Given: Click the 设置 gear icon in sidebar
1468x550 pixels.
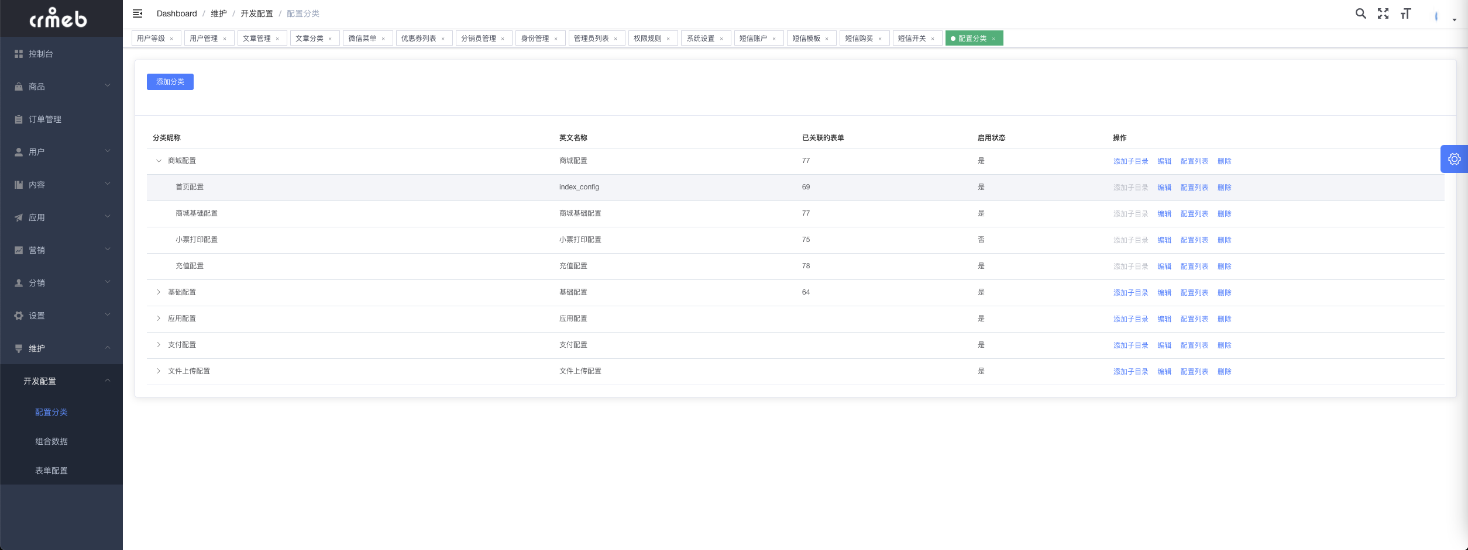Looking at the screenshot, I should click(19, 316).
